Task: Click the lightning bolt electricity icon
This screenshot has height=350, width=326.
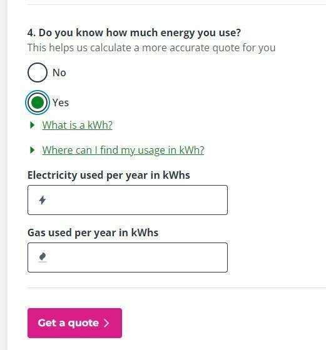Action: [43, 200]
